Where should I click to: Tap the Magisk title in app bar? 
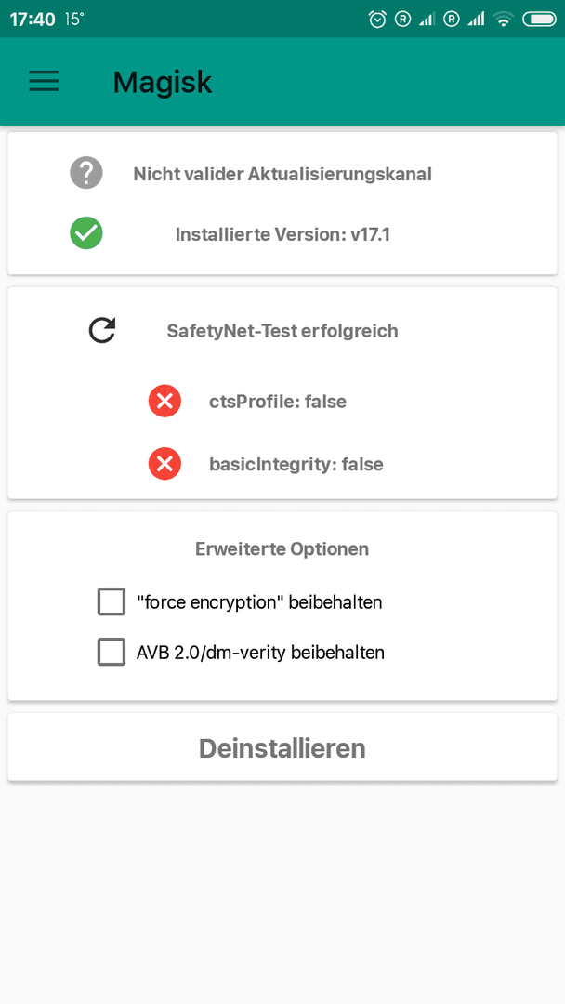click(163, 82)
